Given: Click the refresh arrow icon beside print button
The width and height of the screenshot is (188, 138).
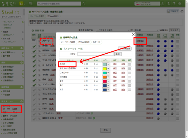Looking at the screenshot, I should (x=182, y=11).
